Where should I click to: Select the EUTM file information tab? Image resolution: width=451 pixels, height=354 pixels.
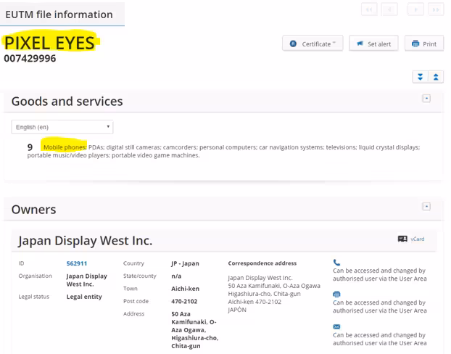62,14
